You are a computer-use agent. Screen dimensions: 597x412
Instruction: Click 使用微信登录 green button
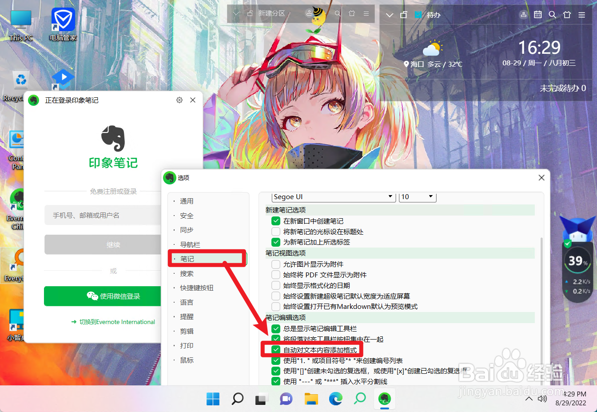tap(103, 296)
